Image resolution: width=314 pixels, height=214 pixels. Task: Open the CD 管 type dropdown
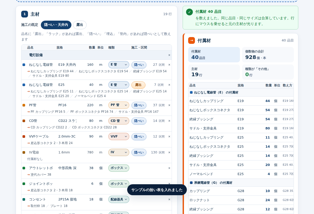pos(119,121)
